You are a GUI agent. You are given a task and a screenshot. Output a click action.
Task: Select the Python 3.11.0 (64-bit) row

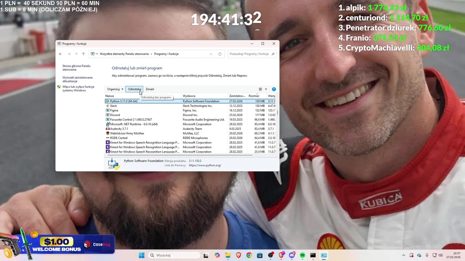pos(190,101)
